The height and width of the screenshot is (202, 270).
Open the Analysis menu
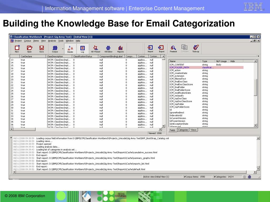(52, 41)
